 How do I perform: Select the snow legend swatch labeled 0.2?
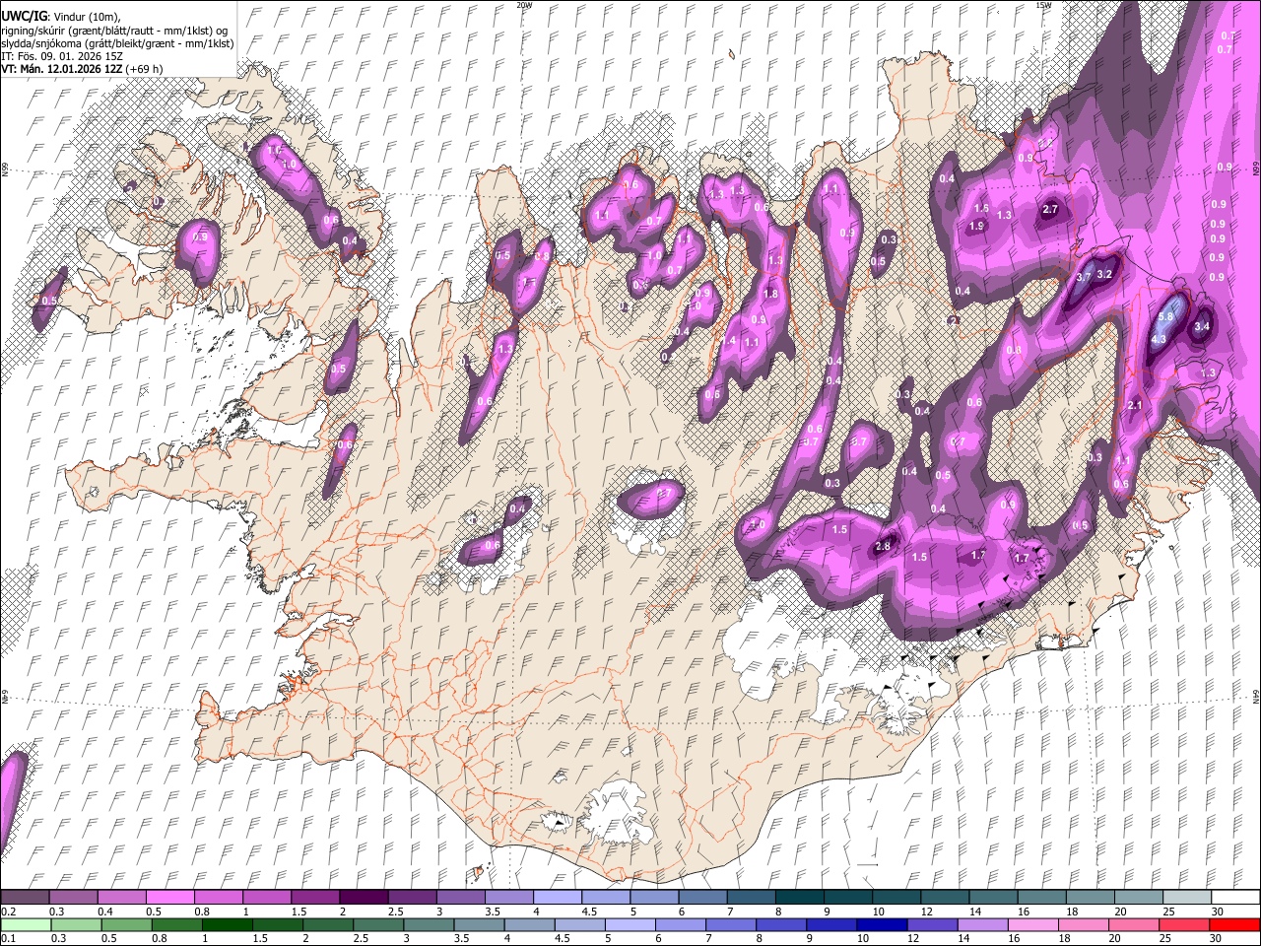[x=25, y=898]
